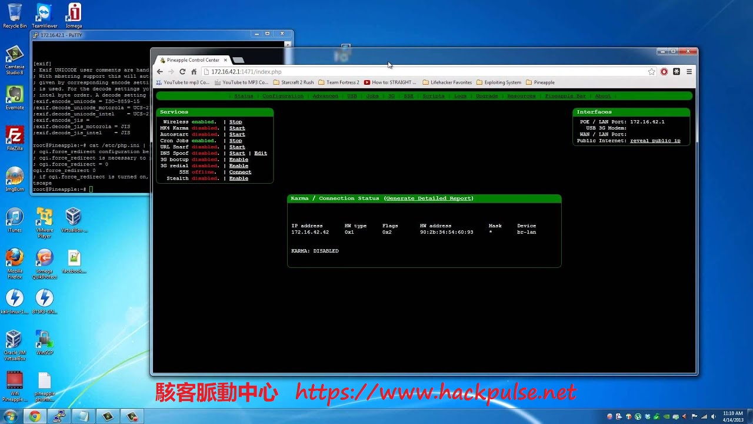
Task: Expand the Lifehacker Favorites bookmark folder
Action: (x=447, y=82)
